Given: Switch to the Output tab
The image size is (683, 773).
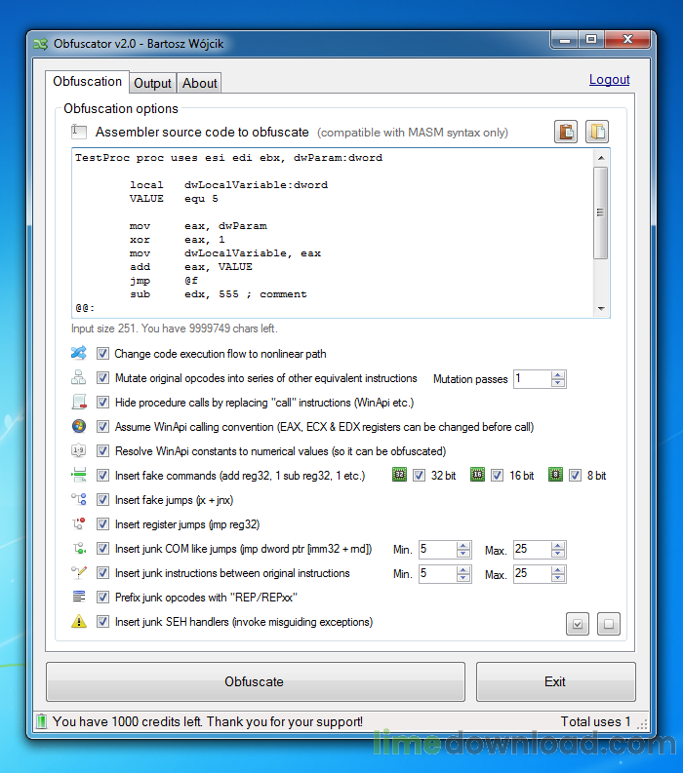Looking at the screenshot, I should click(152, 84).
